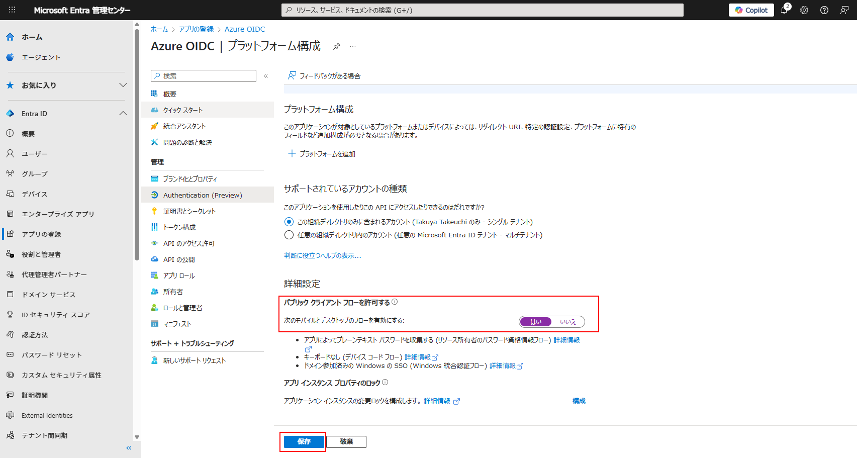
Task: Select Authentication (Preview)
Action: pos(207,195)
